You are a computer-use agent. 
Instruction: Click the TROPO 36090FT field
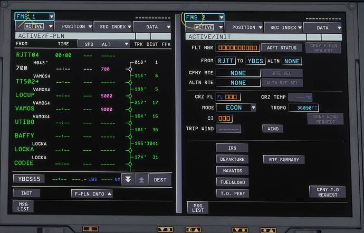tap(303, 108)
